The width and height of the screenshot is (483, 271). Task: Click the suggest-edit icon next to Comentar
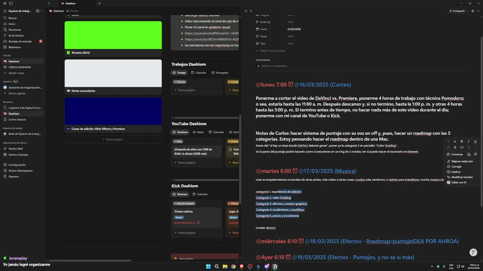[x=475, y=154]
